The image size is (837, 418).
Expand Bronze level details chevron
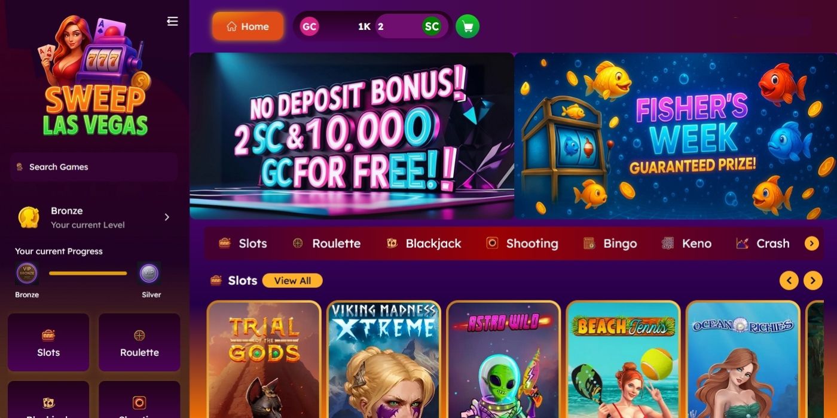[167, 217]
